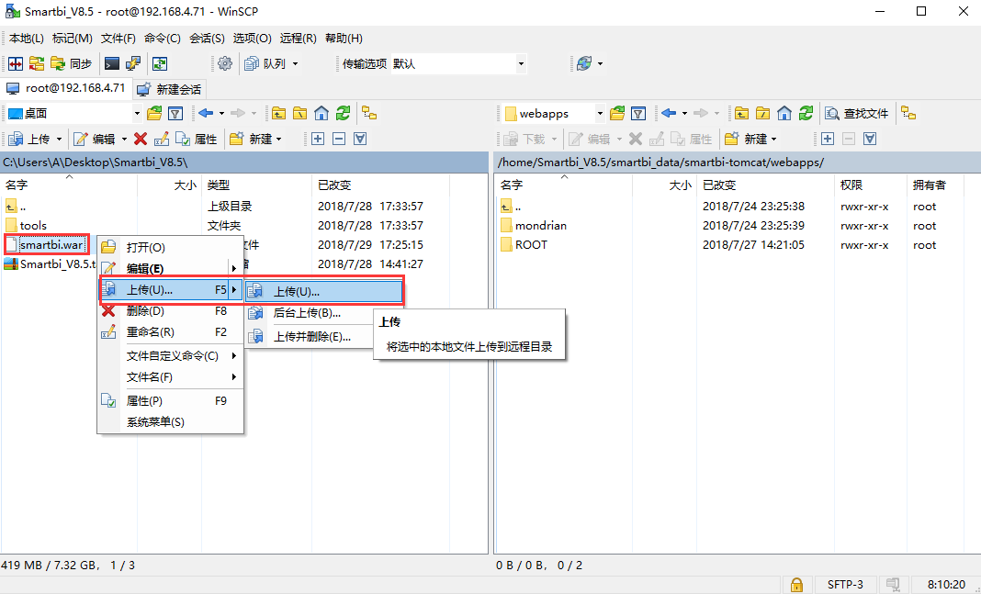Select the local tools folder
The width and height of the screenshot is (981, 594).
tap(33, 225)
